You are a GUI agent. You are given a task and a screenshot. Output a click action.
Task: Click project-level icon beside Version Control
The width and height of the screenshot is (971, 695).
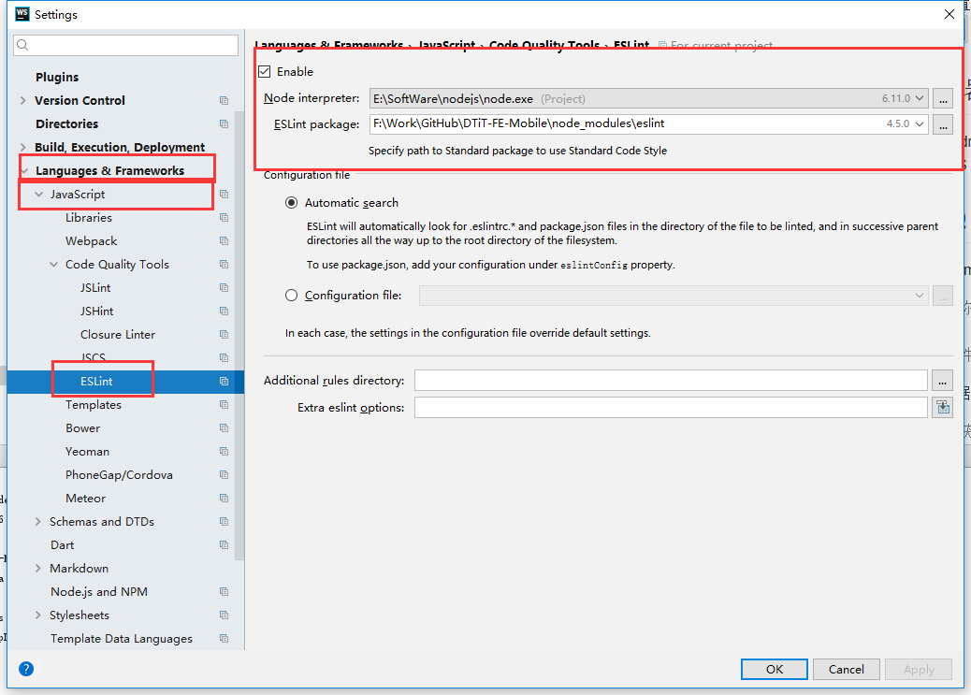pyautogui.click(x=224, y=101)
